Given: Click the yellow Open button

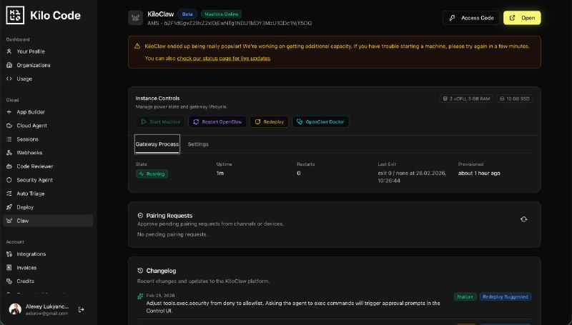Looking at the screenshot, I should point(522,18).
